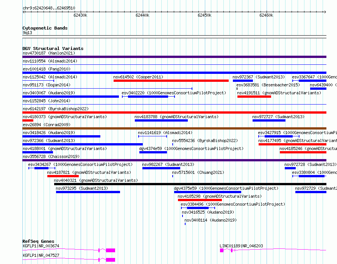Viewport: 337px width, 264px height.
Task: Click nsv4188001 (gnomADStructuralVariants) label
Action: coord(65,148)
